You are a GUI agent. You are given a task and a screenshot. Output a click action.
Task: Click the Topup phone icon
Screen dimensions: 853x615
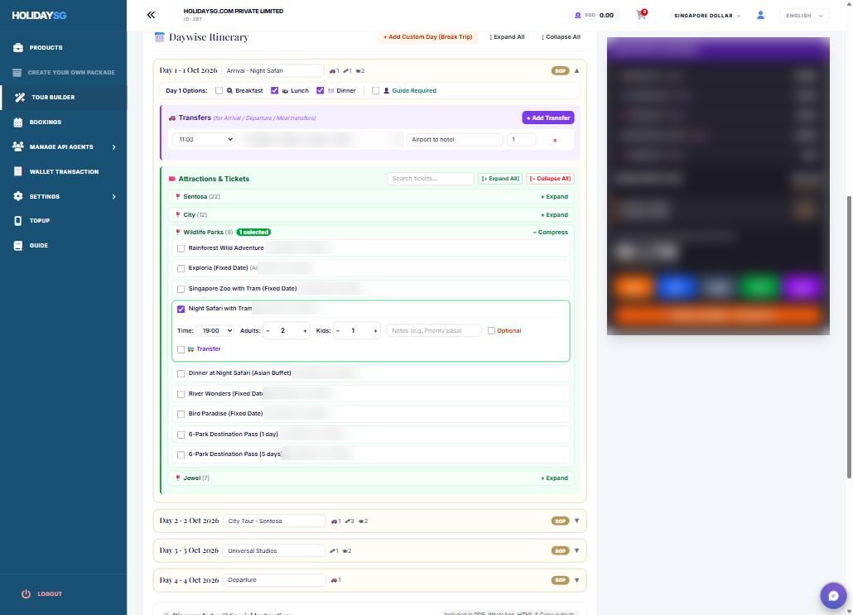tap(18, 221)
